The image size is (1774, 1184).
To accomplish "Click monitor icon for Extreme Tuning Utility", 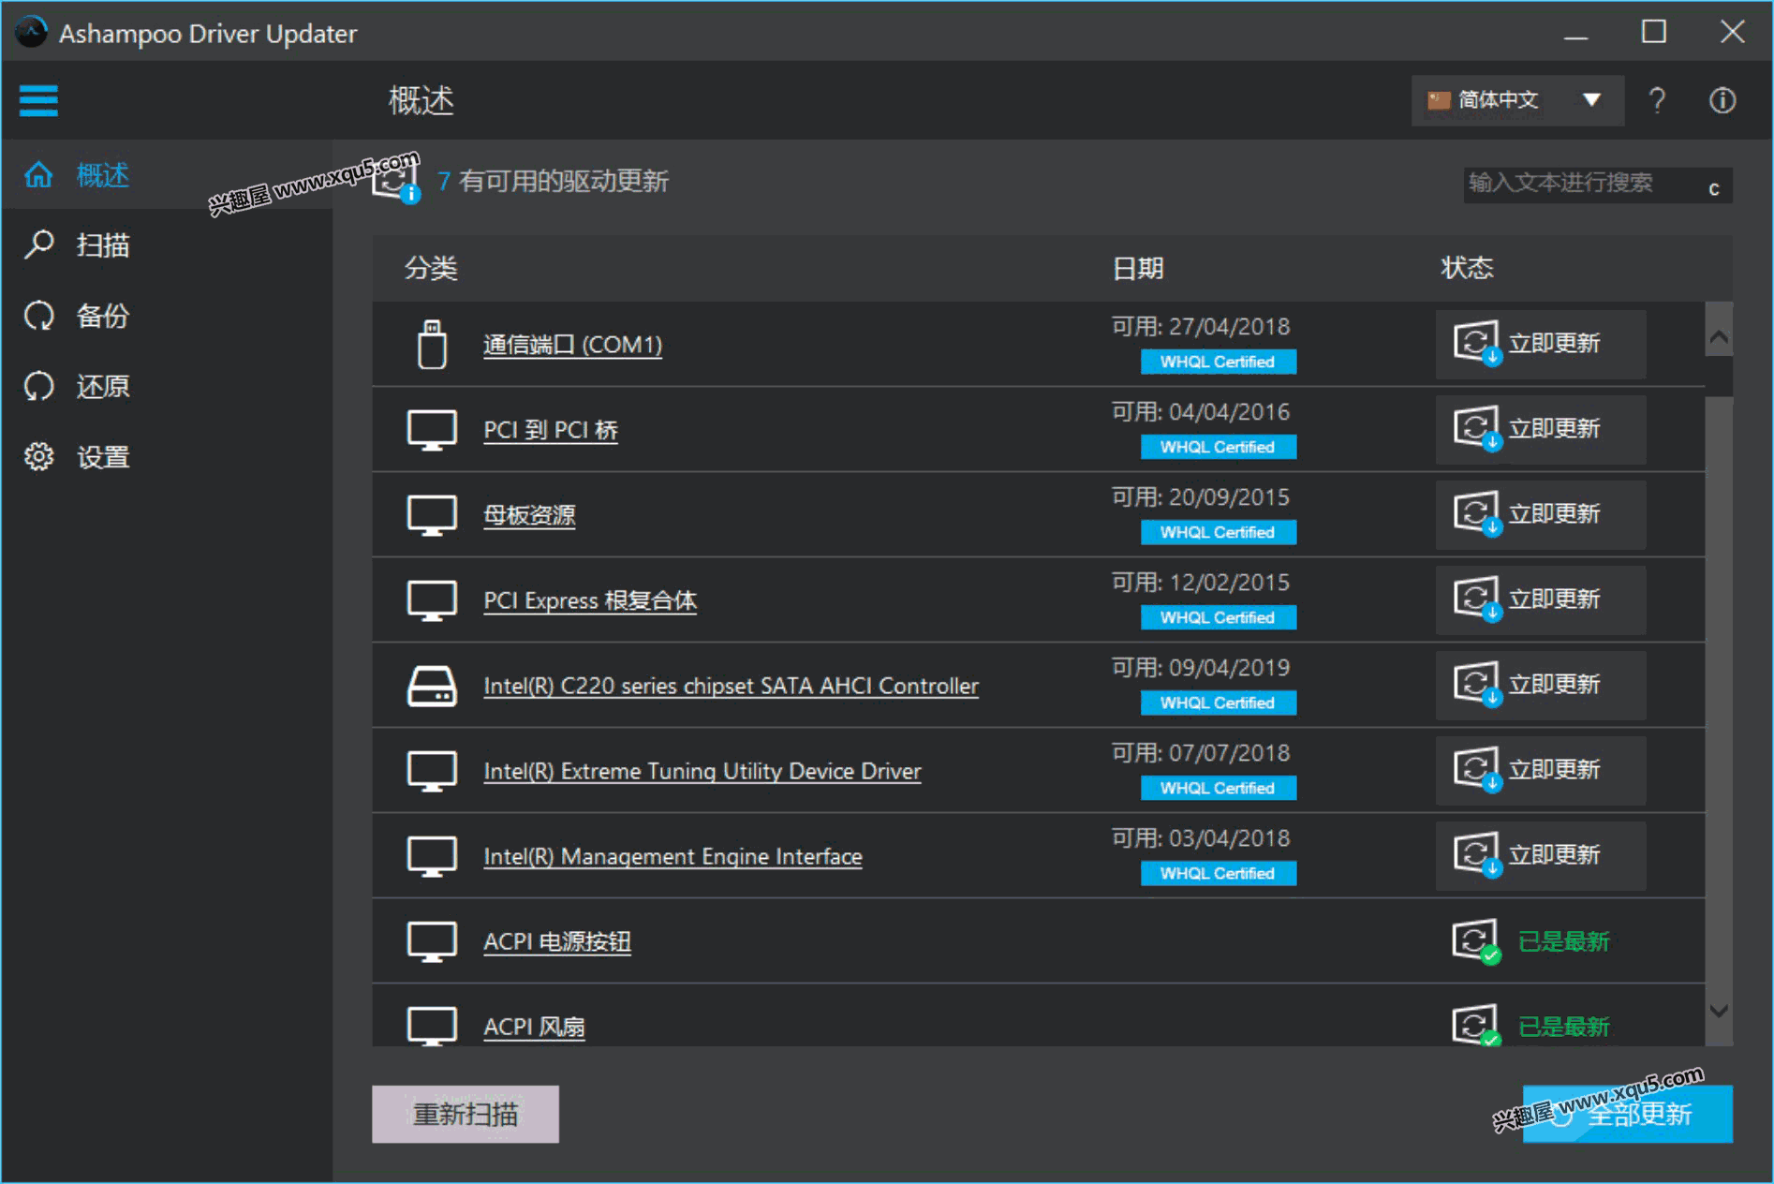I will tap(432, 771).
